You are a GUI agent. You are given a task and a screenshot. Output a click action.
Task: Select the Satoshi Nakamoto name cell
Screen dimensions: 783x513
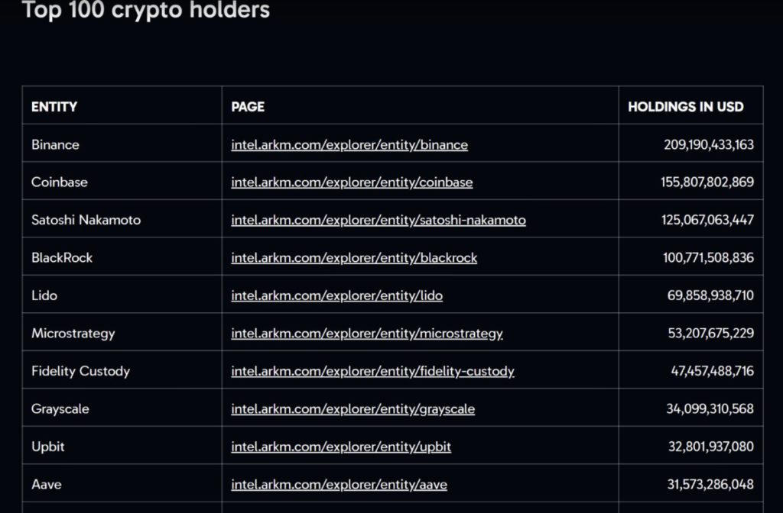[86, 220]
